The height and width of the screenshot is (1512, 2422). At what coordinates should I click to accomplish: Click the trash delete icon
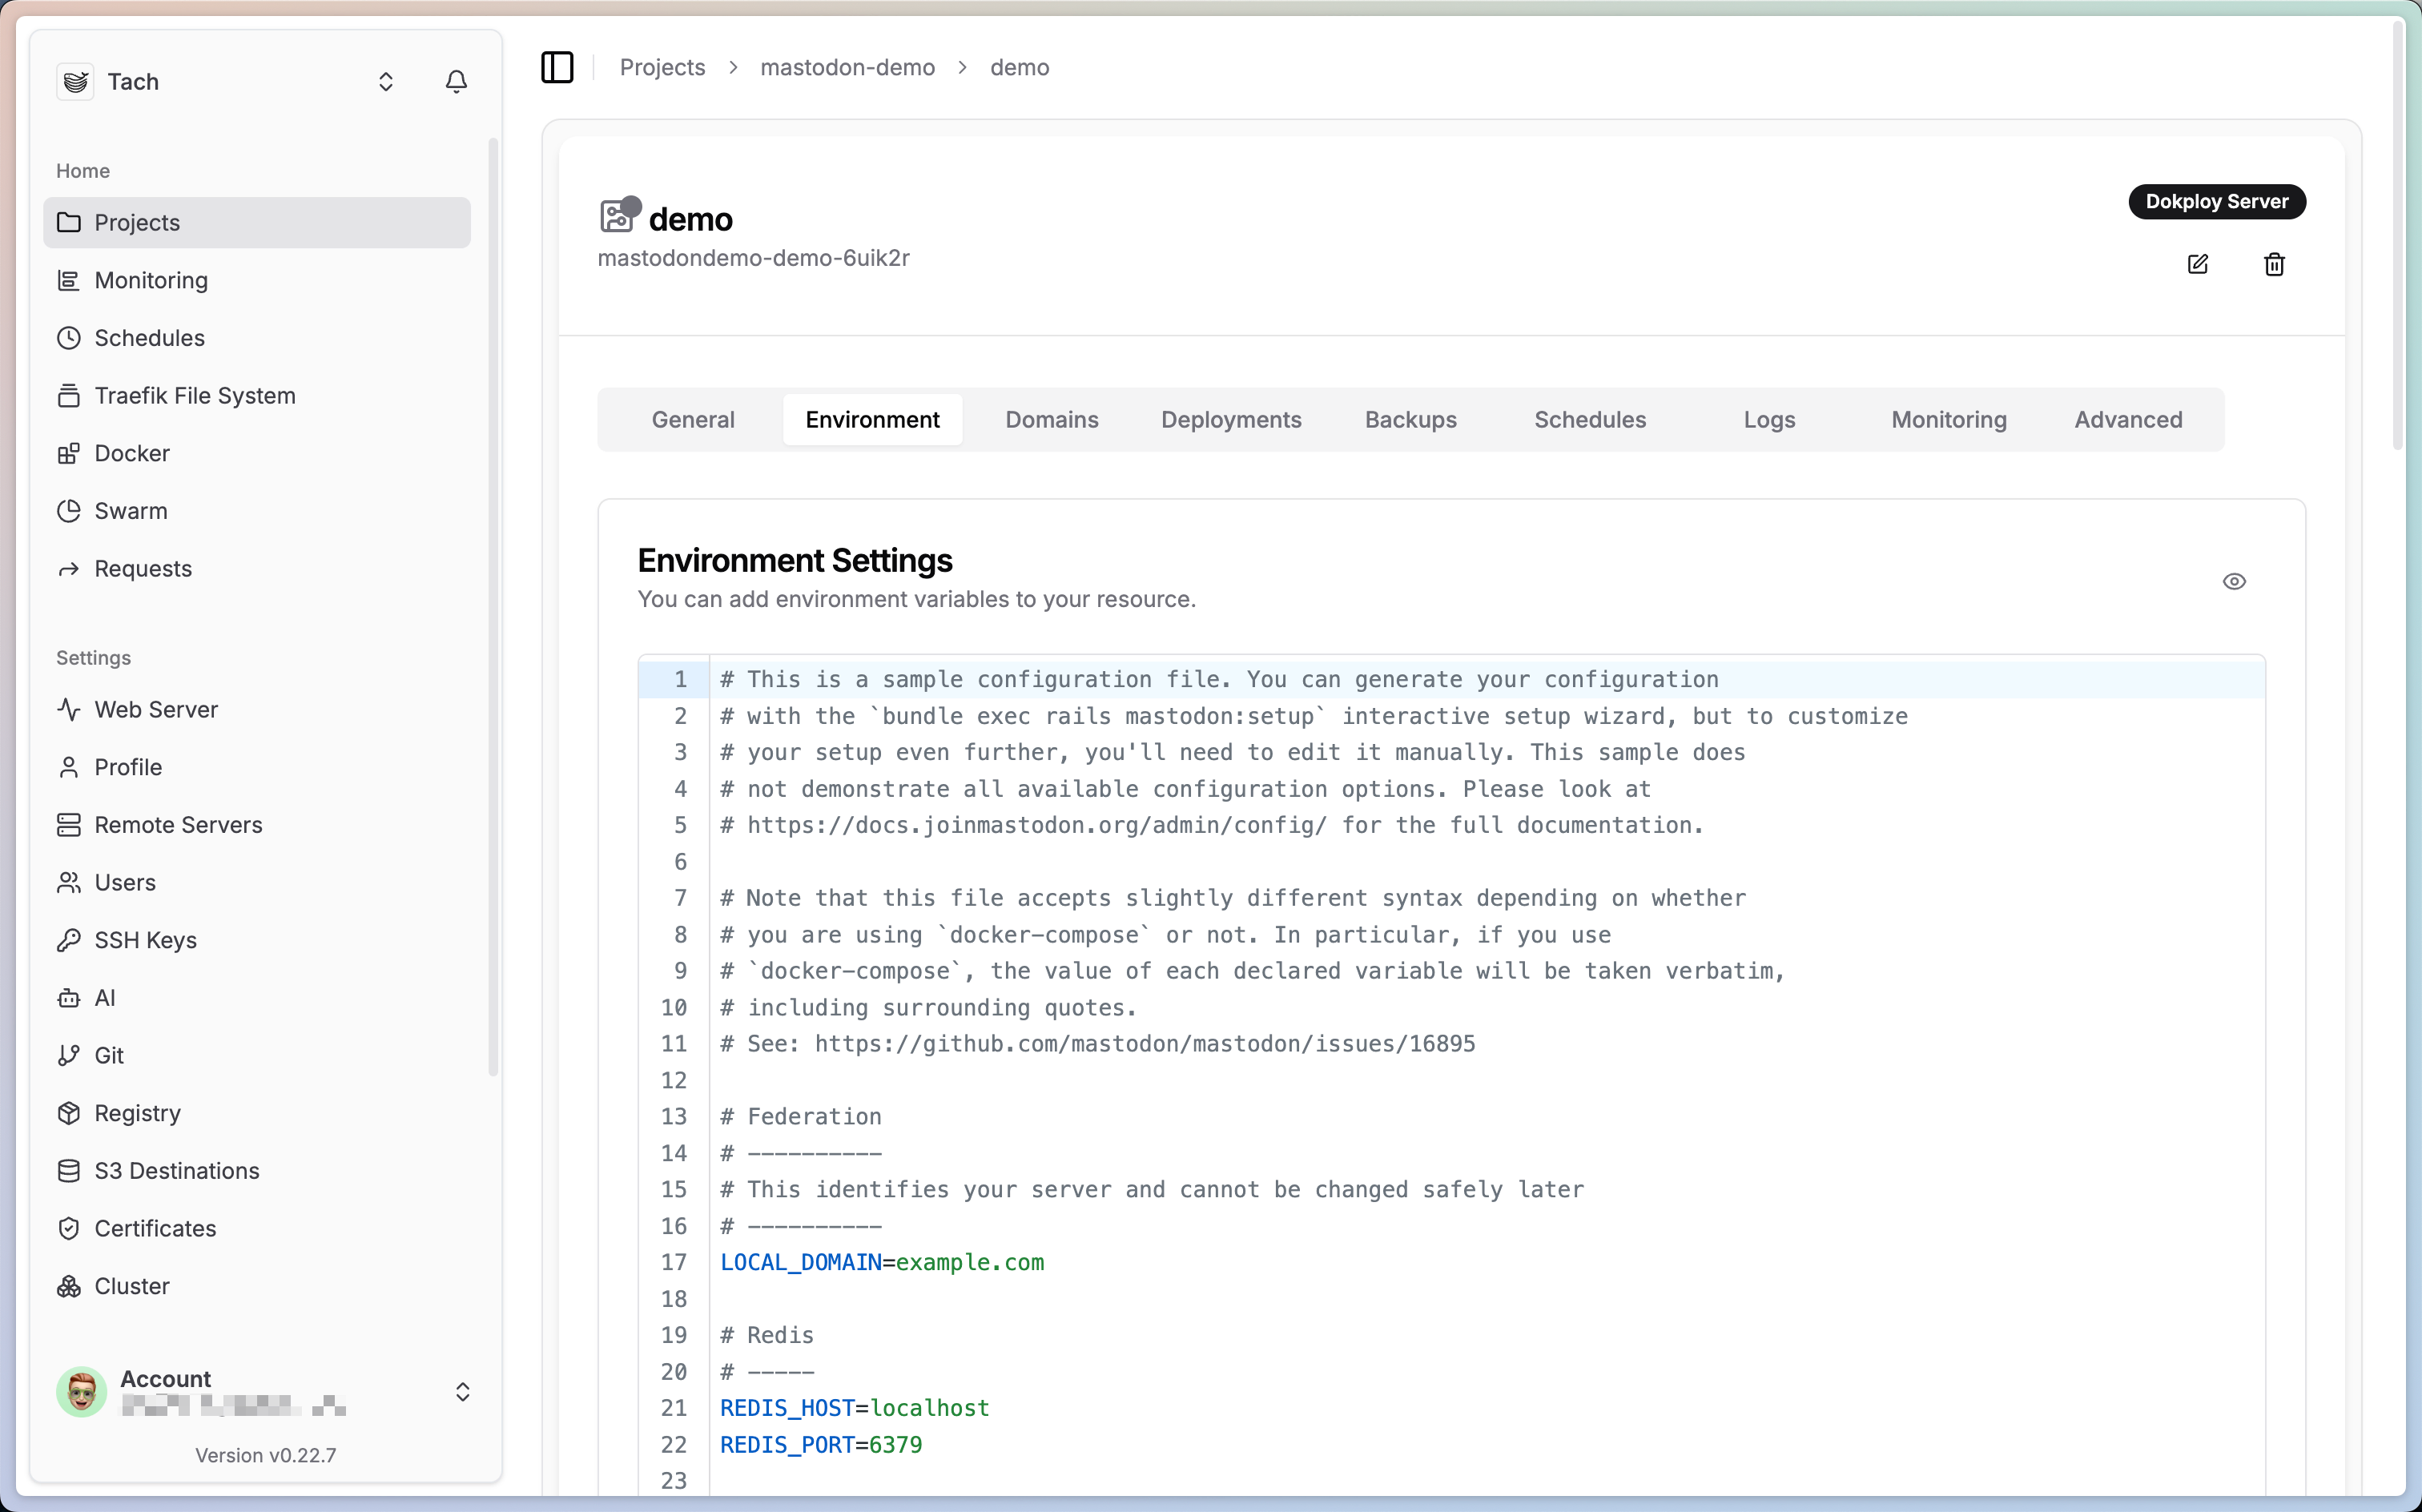pos(2274,264)
